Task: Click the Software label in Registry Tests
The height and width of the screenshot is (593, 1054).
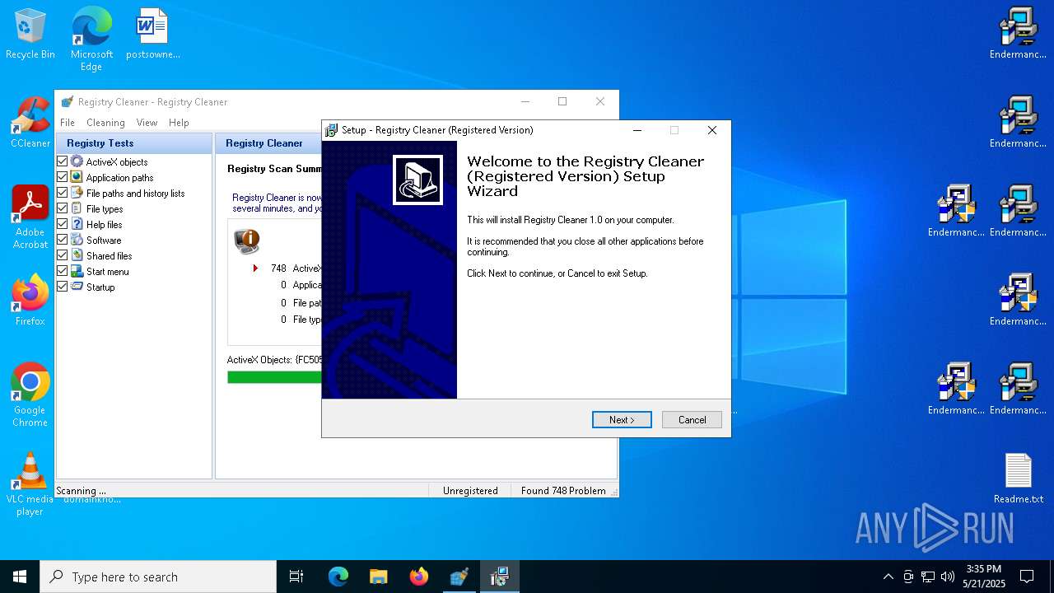Action: coord(104,240)
